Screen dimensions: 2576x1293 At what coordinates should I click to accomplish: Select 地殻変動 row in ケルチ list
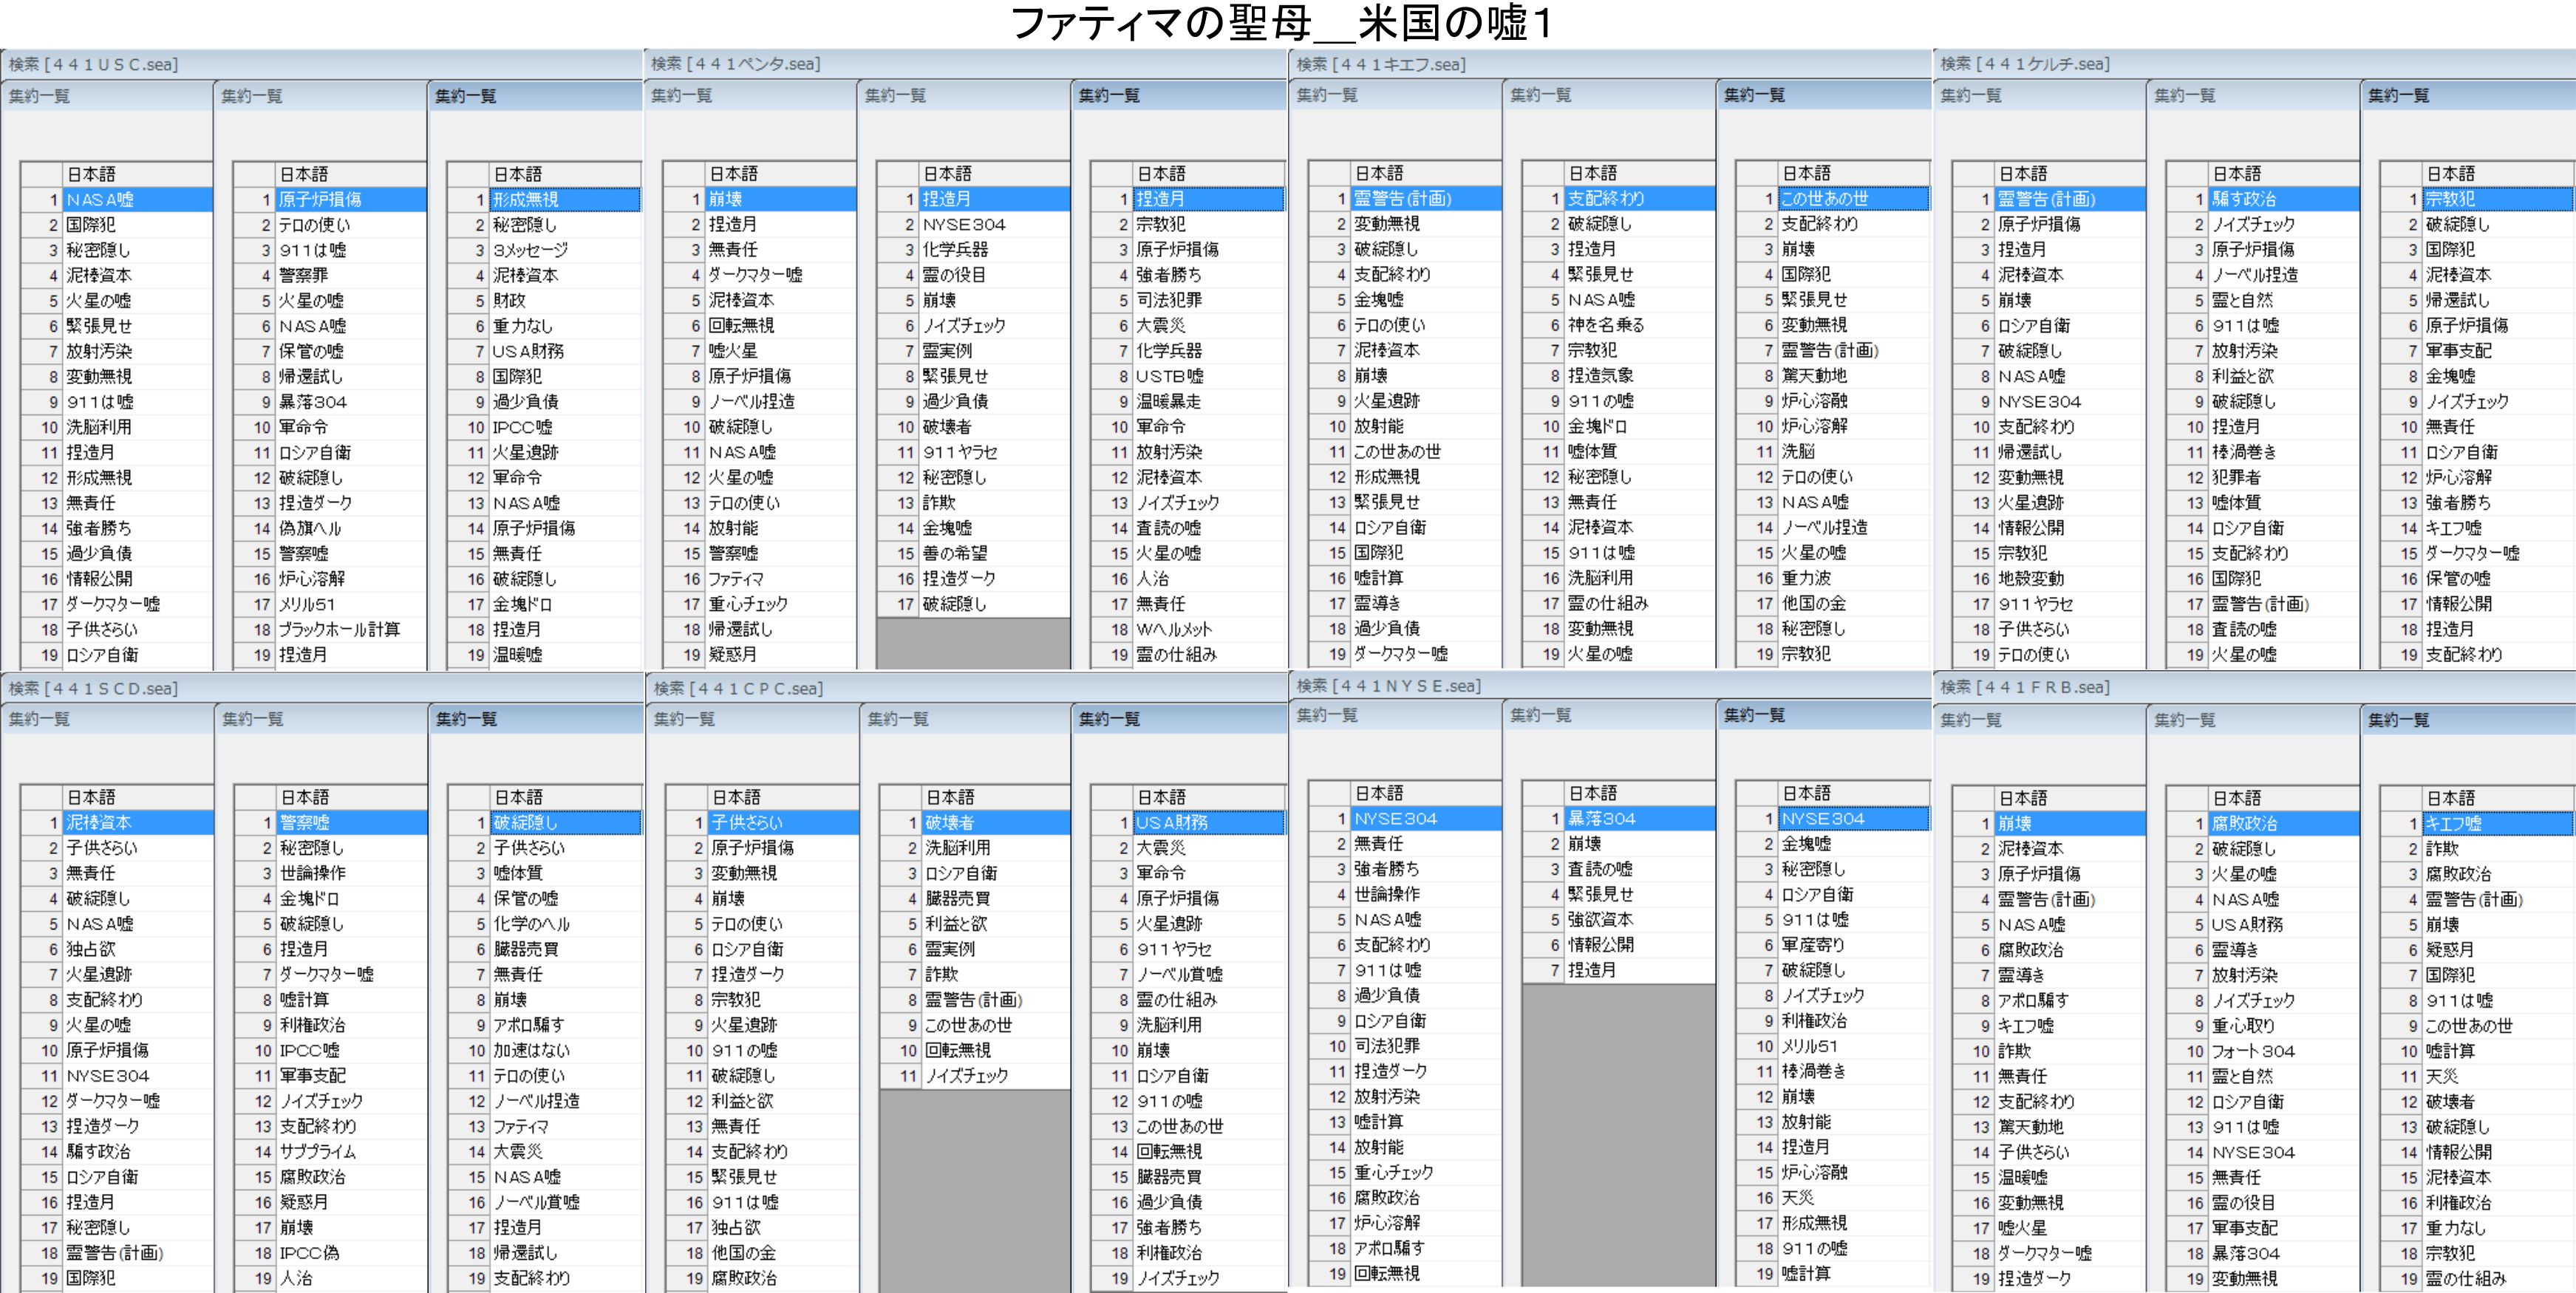click(2030, 578)
